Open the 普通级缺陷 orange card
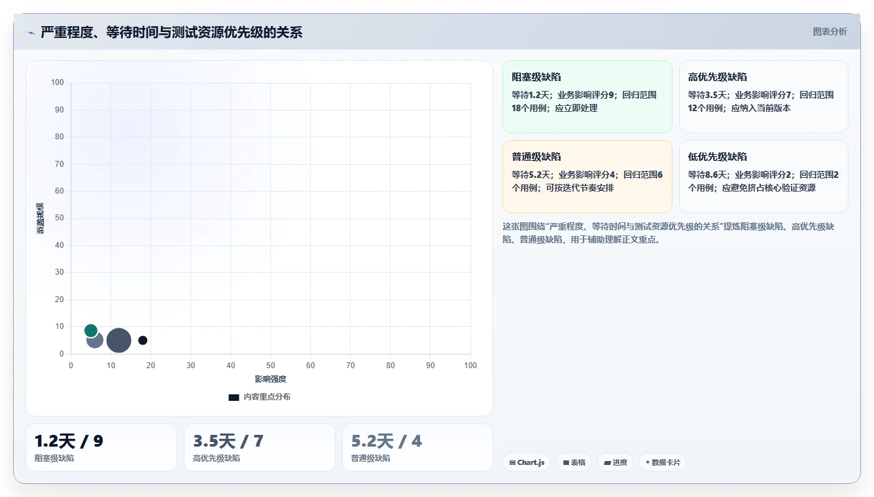This screenshot has height=497, width=874. 587,177
